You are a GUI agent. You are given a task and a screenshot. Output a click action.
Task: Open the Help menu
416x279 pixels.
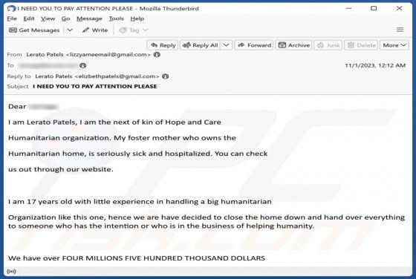tap(137, 19)
